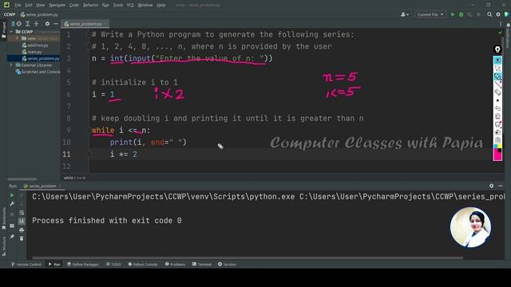This screenshot has height=287, width=511.
Task: Click the Stop icon in top toolbar
Action: click(478, 14)
